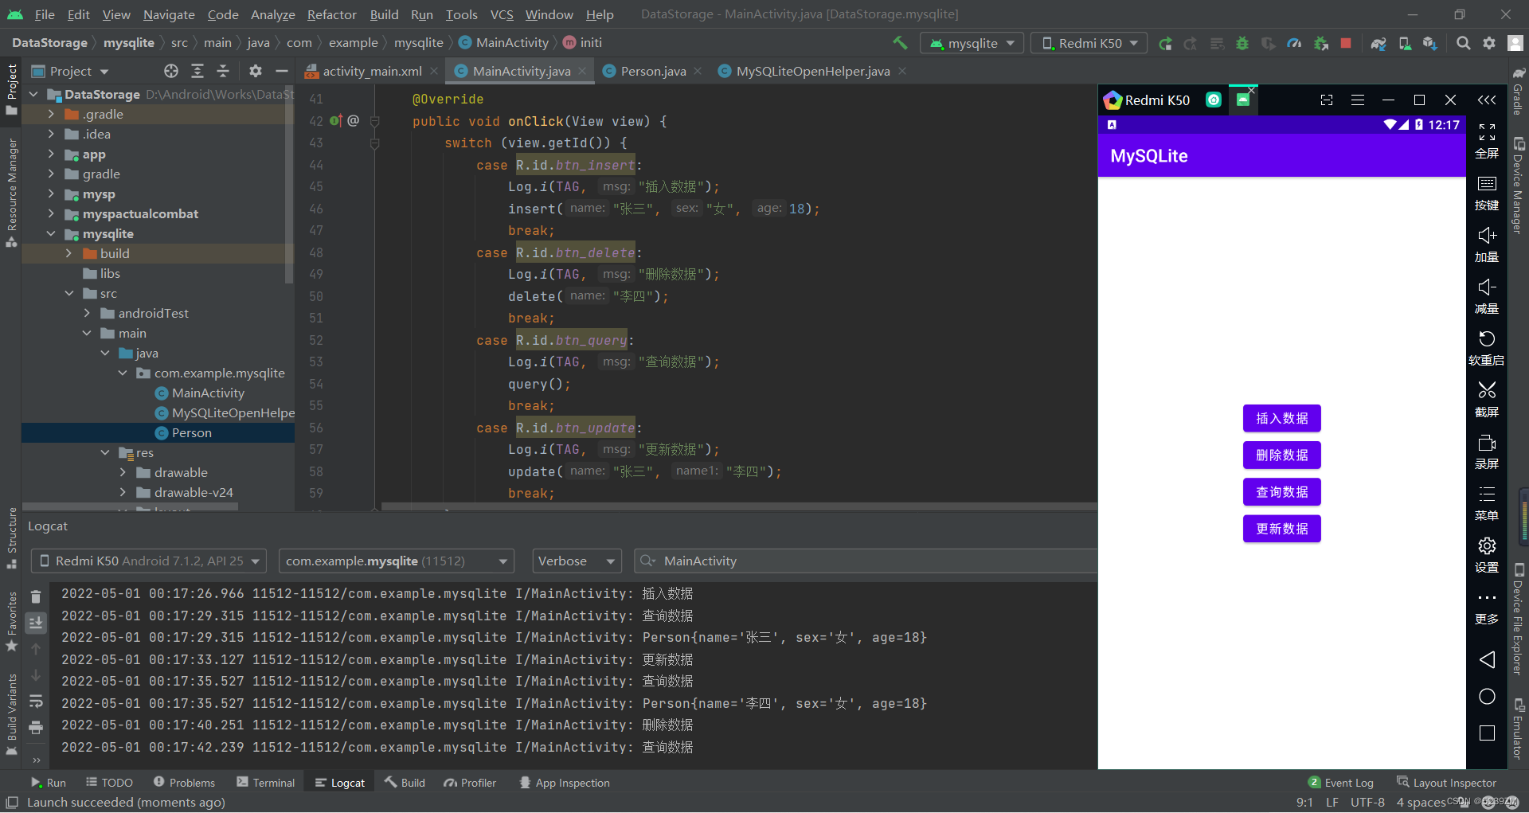
Task: Increase emulator volume 加量
Action: 1487,245
